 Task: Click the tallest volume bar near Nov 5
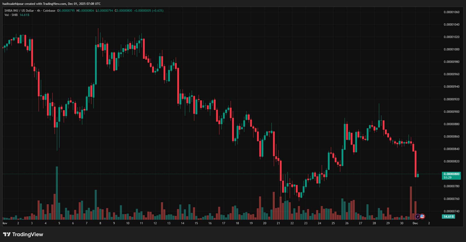(57, 193)
